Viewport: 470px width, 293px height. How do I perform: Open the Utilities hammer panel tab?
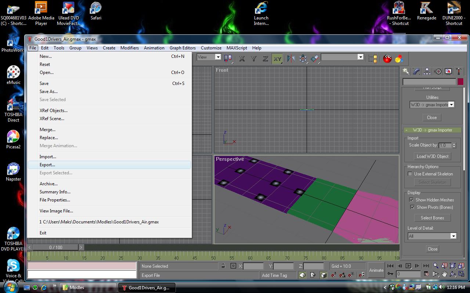[459, 71]
